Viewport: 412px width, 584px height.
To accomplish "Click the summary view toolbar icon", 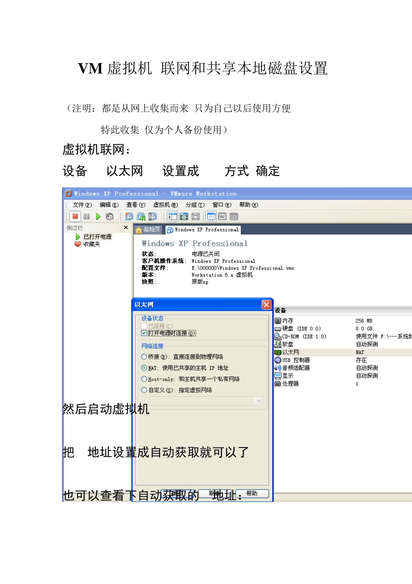I will (x=211, y=216).
